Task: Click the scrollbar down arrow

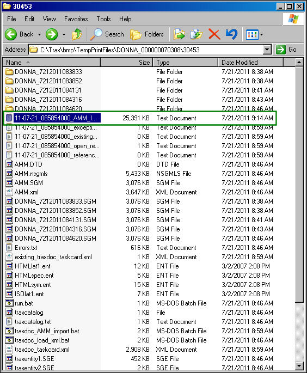Action: click(x=299, y=365)
